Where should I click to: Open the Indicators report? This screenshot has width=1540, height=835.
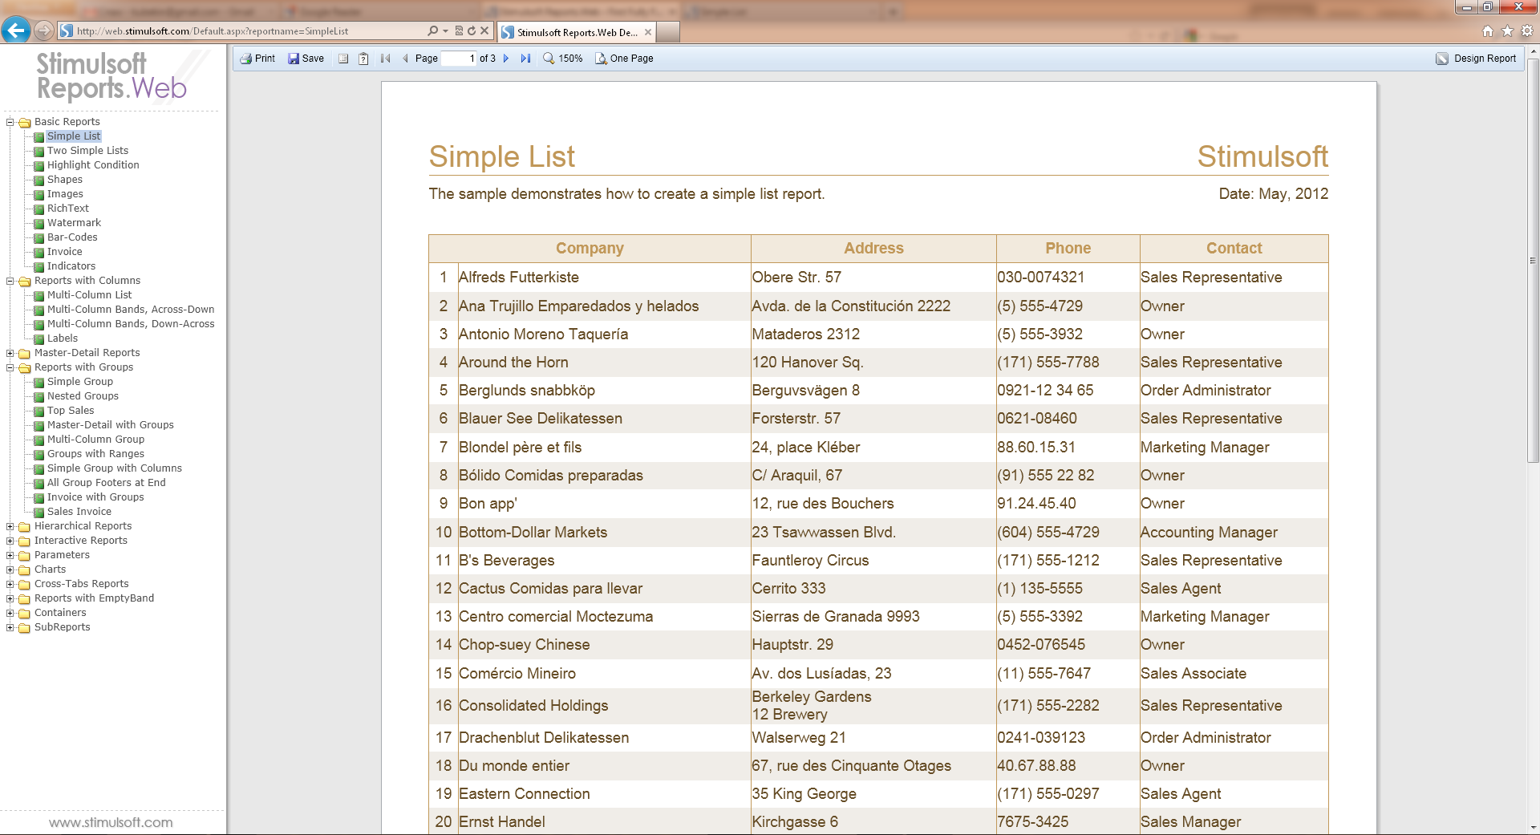[71, 266]
